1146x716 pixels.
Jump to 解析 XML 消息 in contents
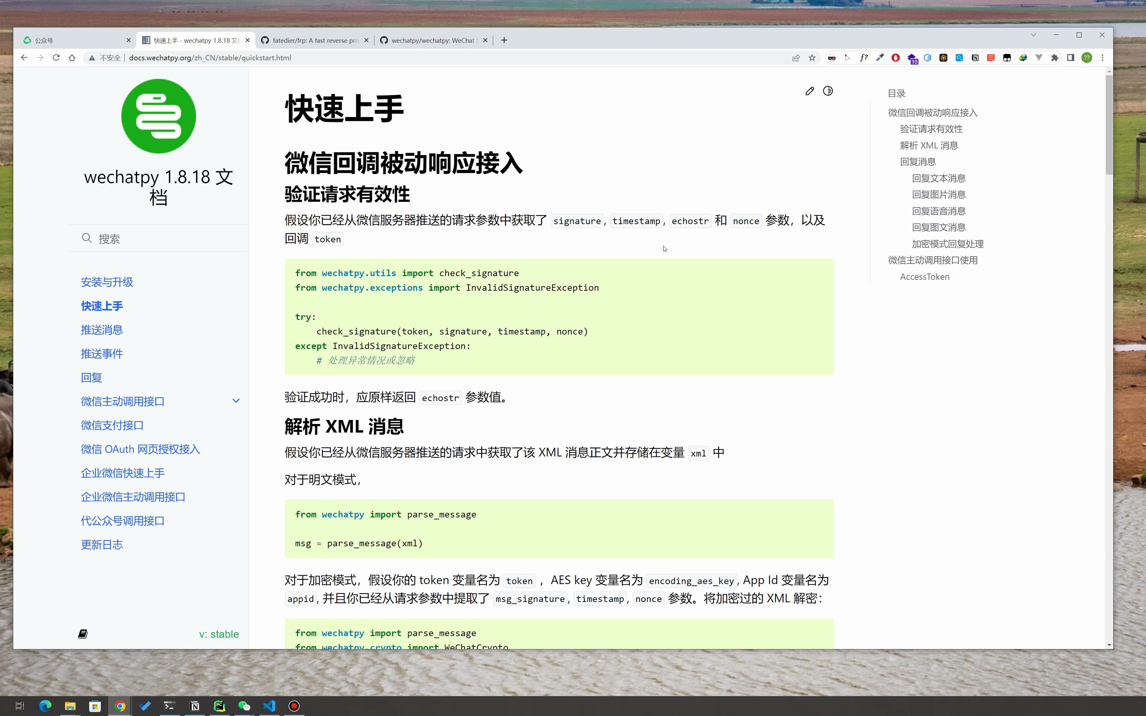929,146
